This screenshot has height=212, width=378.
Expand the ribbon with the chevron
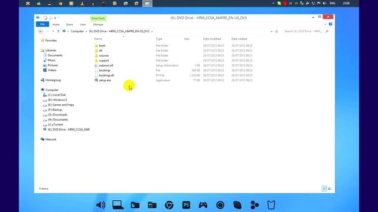point(325,24)
